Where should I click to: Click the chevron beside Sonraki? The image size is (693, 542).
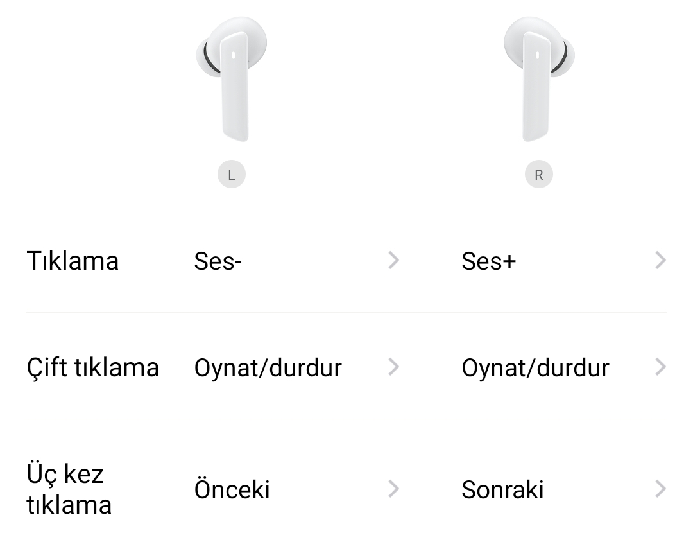tap(660, 489)
